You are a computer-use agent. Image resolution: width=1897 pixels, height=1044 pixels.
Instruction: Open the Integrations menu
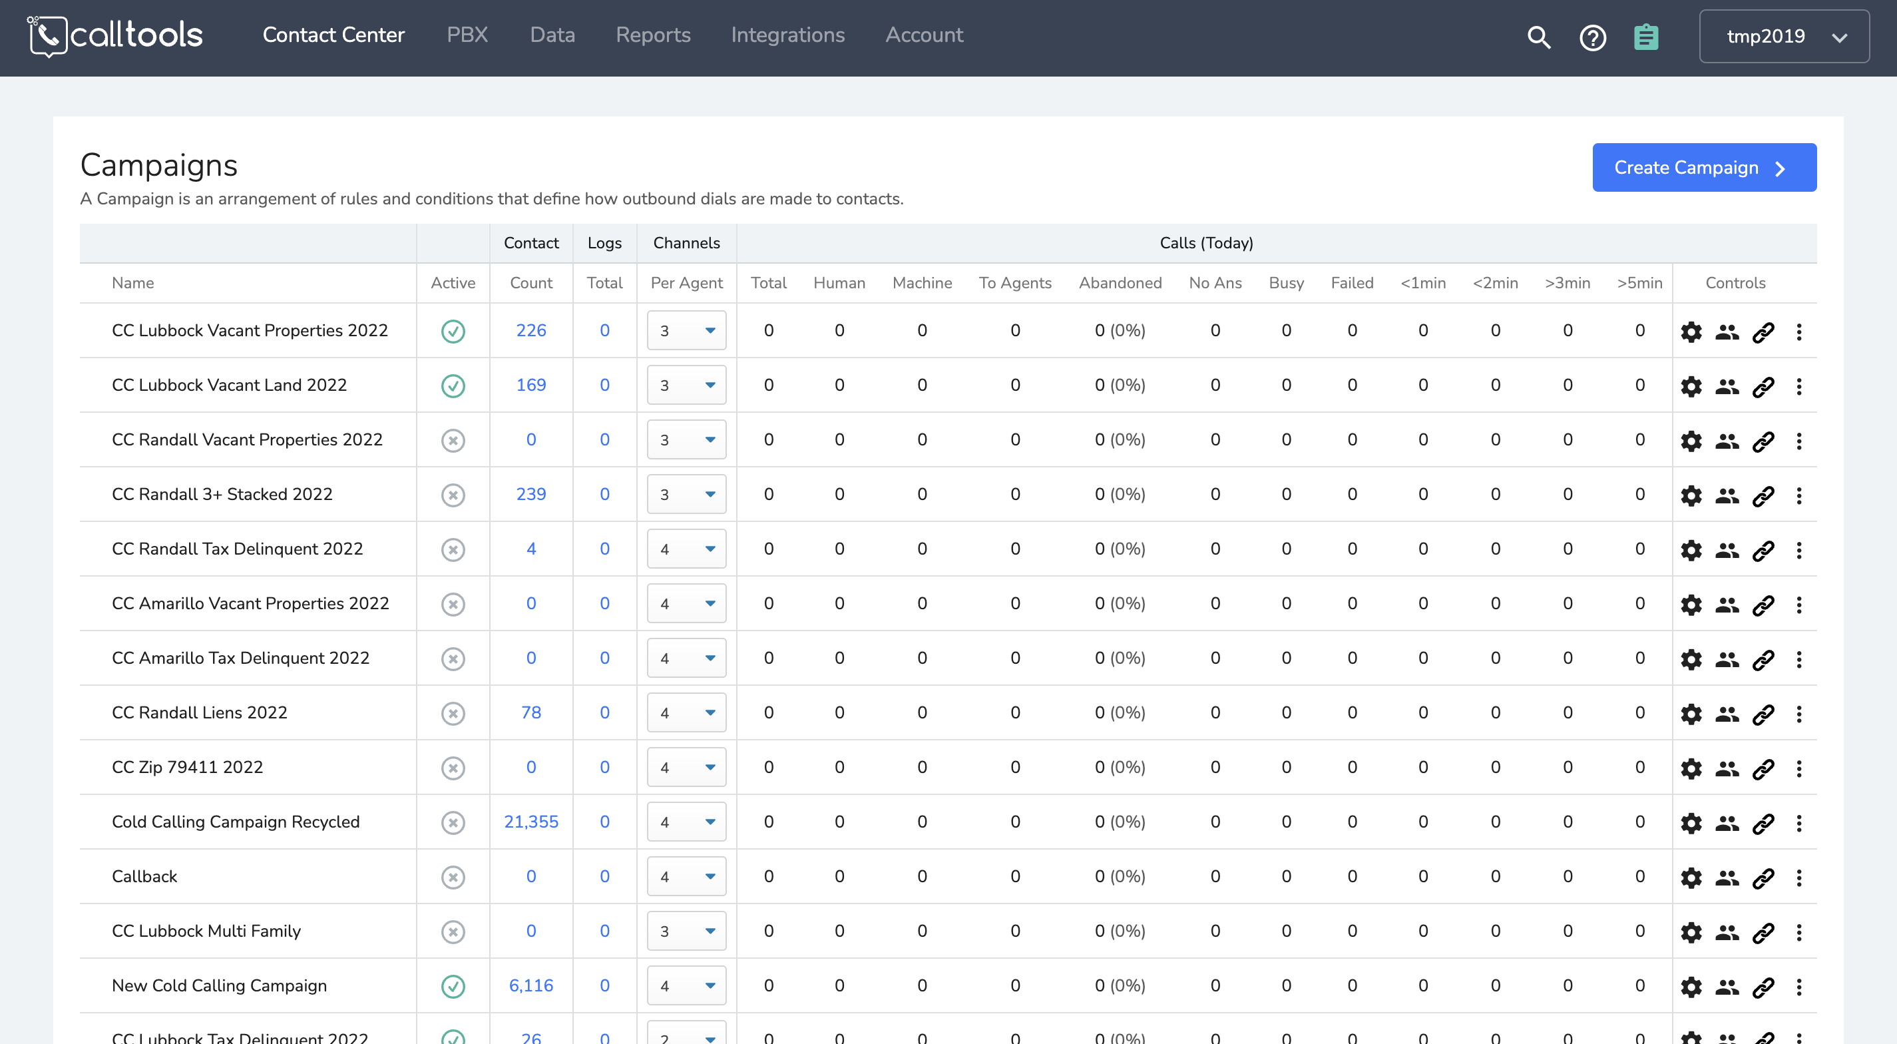click(787, 35)
